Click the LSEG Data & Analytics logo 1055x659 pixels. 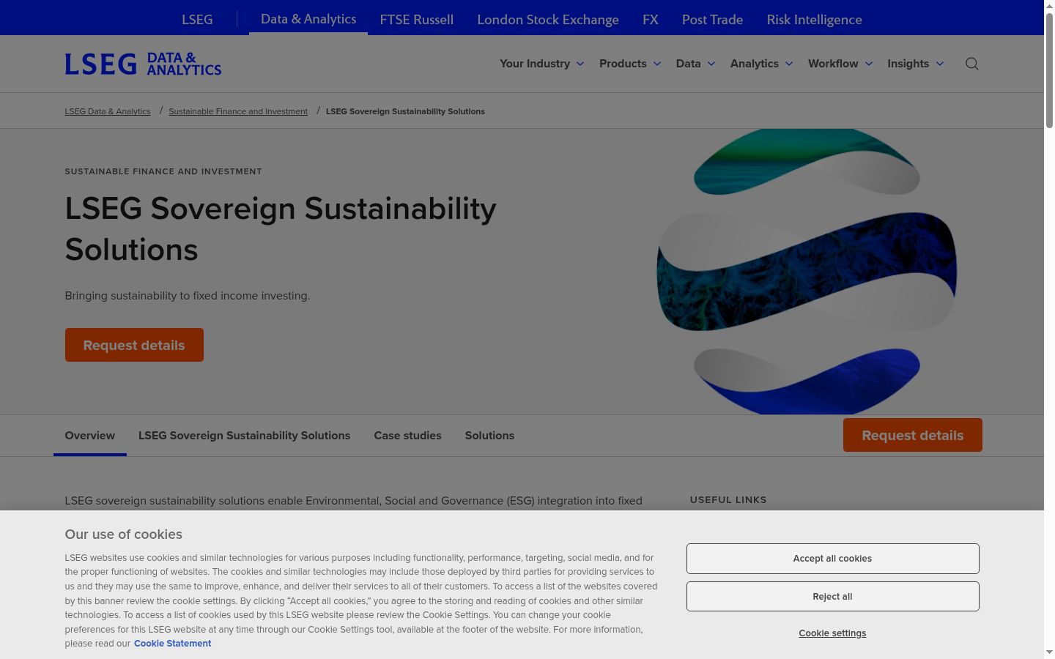point(143,64)
